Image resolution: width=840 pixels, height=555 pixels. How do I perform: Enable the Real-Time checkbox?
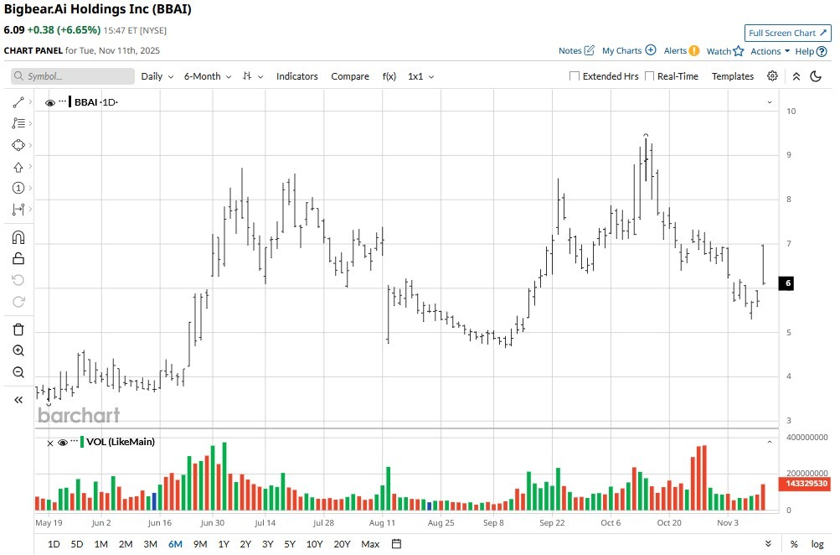(649, 76)
